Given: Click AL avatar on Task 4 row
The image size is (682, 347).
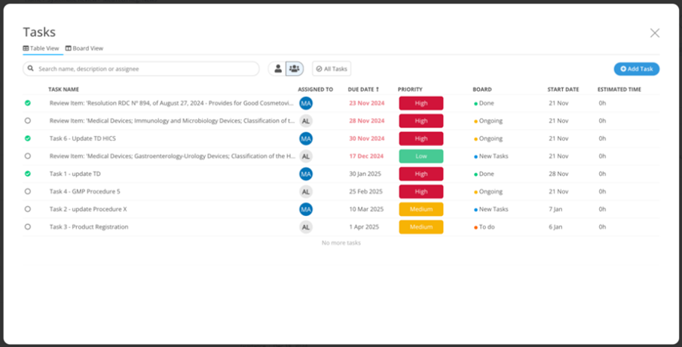Looking at the screenshot, I should (x=306, y=191).
